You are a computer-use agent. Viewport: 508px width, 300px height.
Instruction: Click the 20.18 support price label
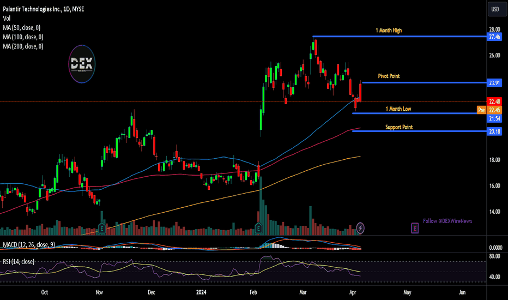[x=494, y=131]
